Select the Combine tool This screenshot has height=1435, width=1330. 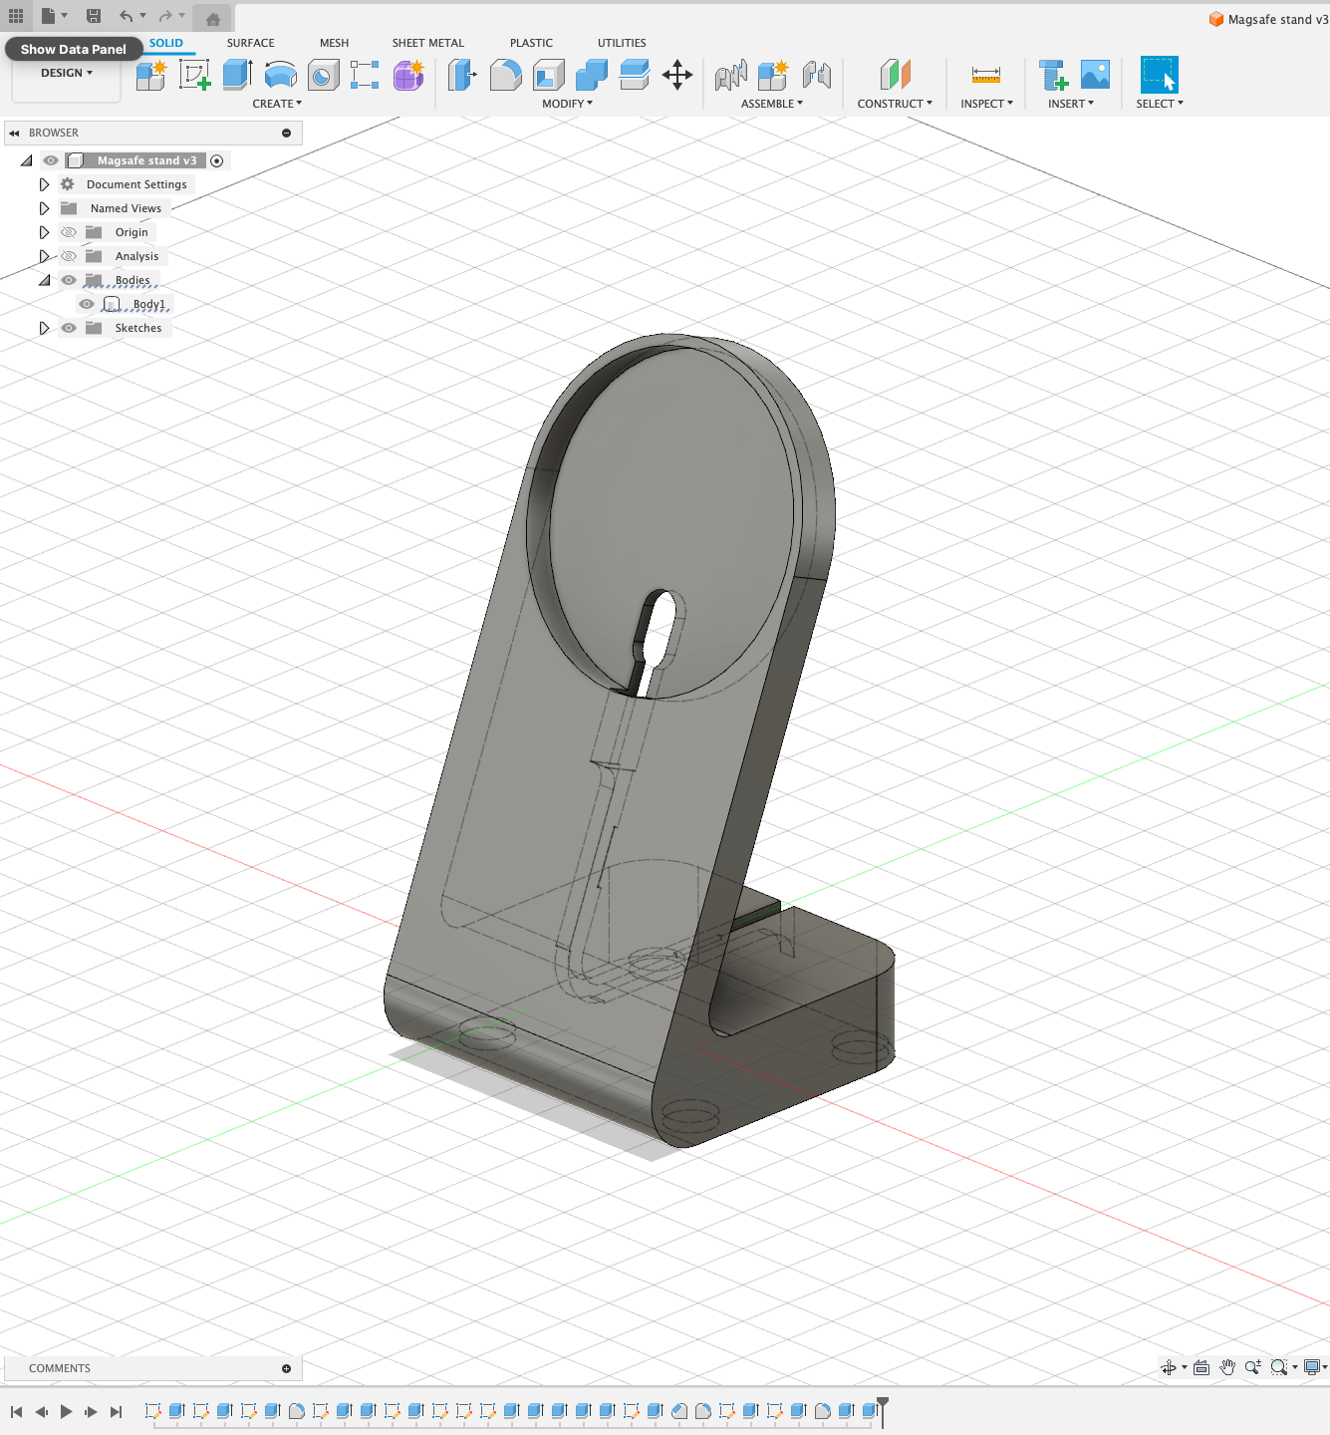tap(592, 75)
